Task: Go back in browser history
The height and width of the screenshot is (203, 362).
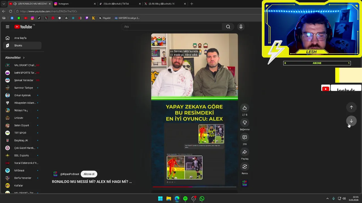Action: [4, 11]
